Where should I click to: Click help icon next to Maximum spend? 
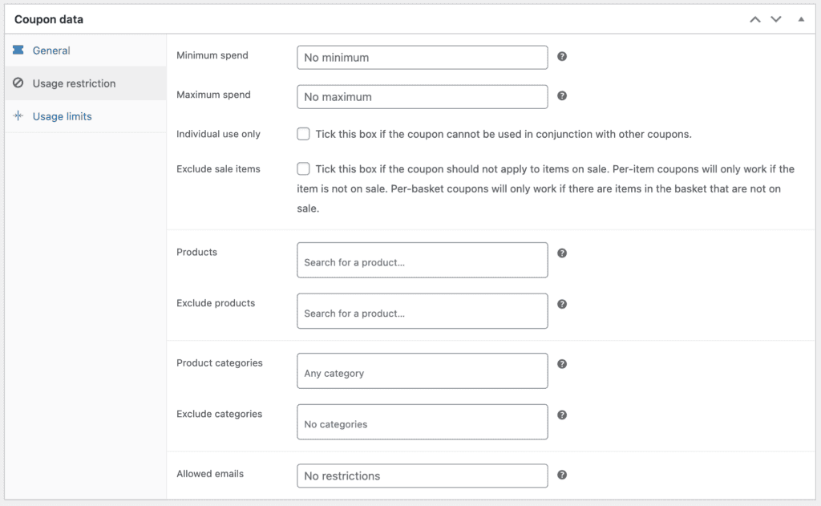pyautogui.click(x=562, y=96)
